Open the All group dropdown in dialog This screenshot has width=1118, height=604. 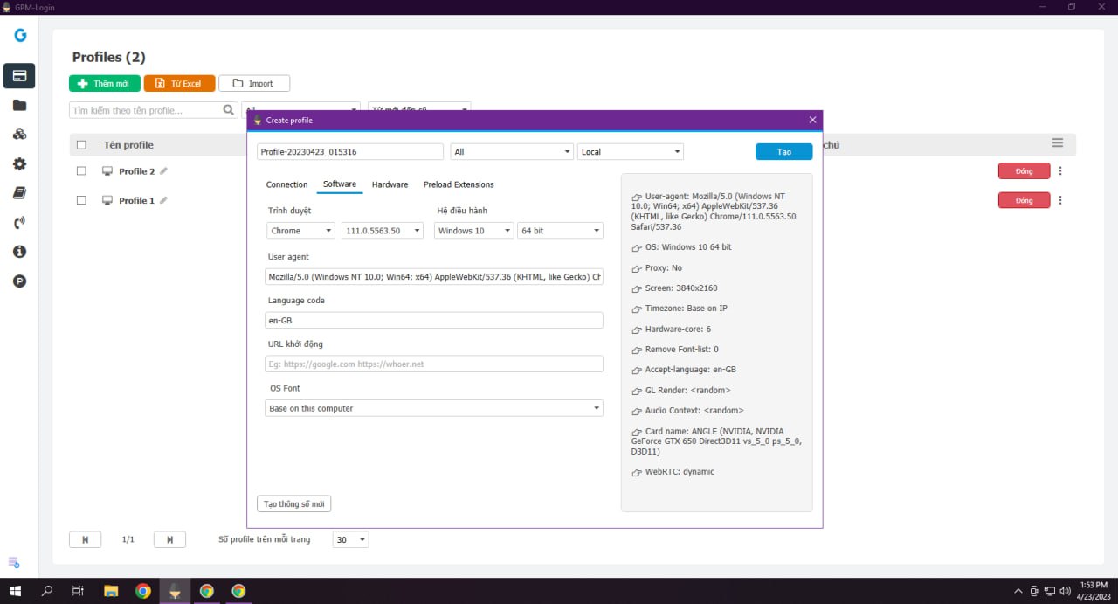point(512,152)
